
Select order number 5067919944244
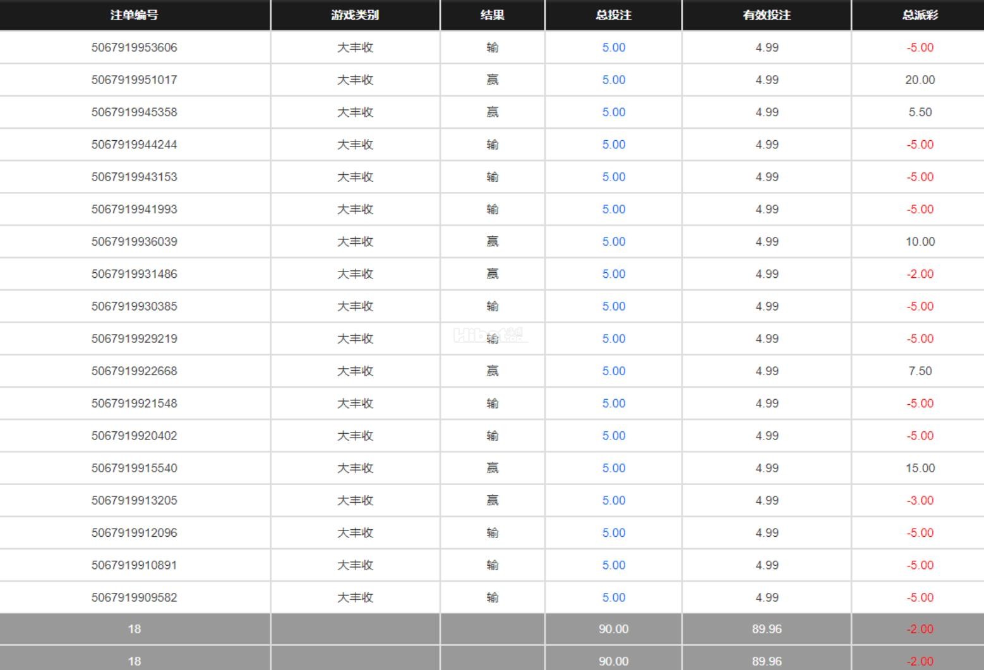(x=134, y=145)
